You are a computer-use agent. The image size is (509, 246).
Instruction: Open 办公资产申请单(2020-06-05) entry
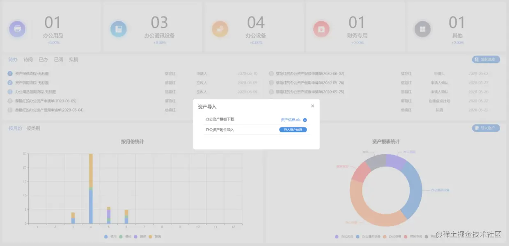pyautogui.click(x=46, y=101)
